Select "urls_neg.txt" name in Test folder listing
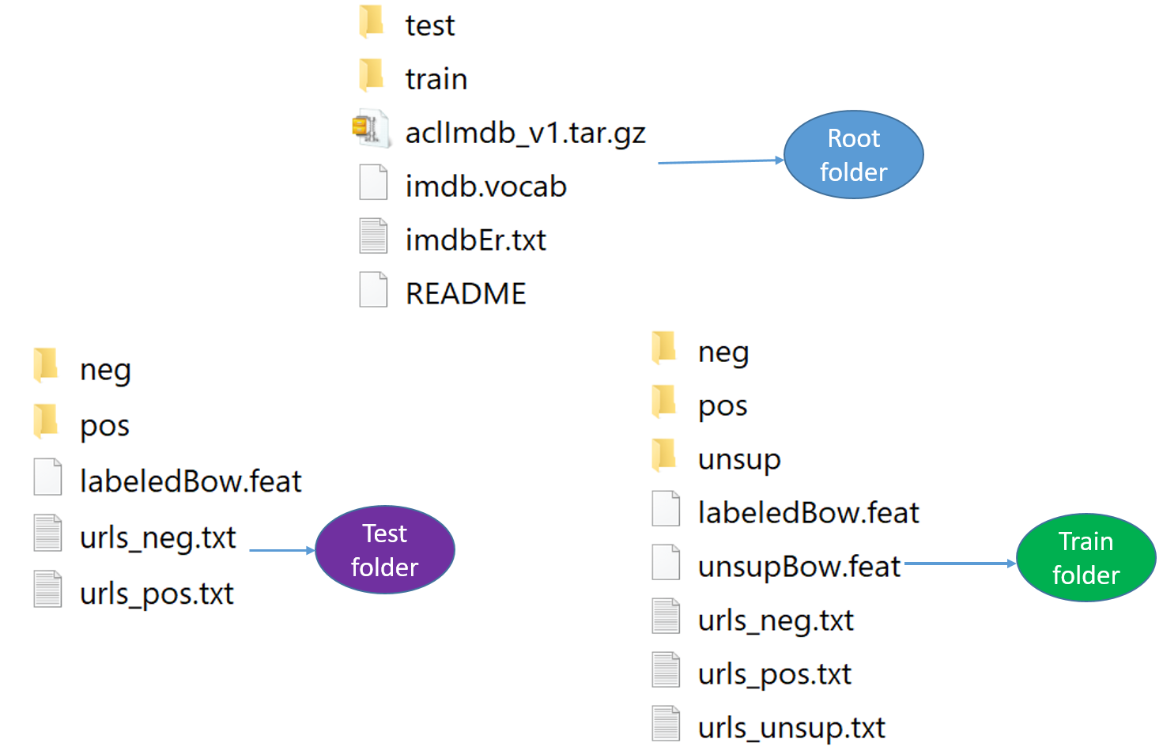 click(x=158, y=538)
